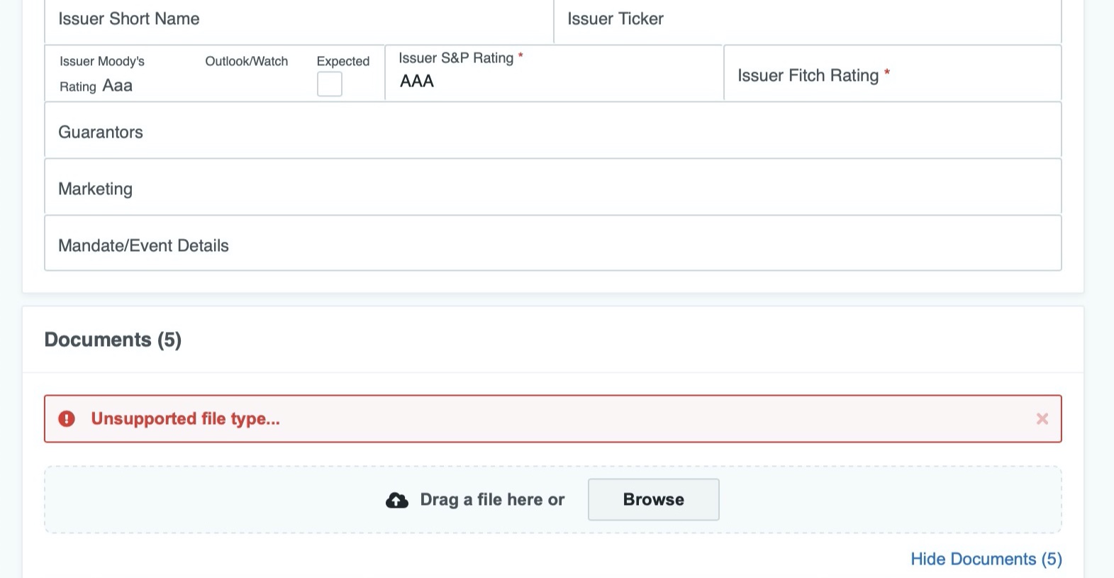Click into the Guarantors field
The width and height of the screenshot is (1114, 578).
tap(552, 132)
